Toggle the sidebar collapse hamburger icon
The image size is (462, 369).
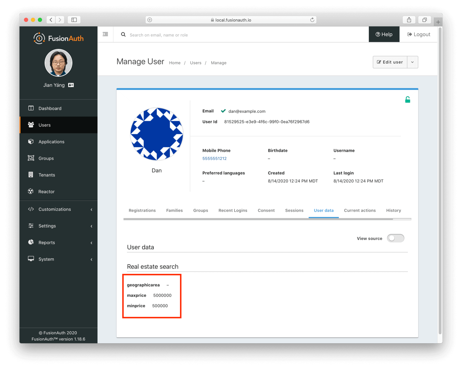pyautogui.click(x=105, y=34)
